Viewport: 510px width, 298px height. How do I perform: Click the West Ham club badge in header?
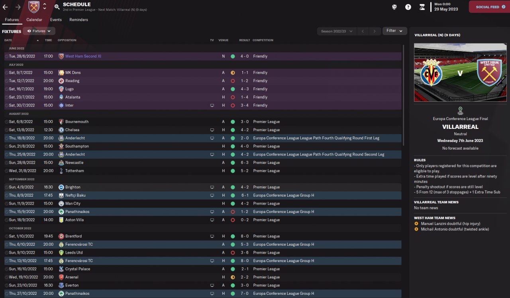coord(34,7)
